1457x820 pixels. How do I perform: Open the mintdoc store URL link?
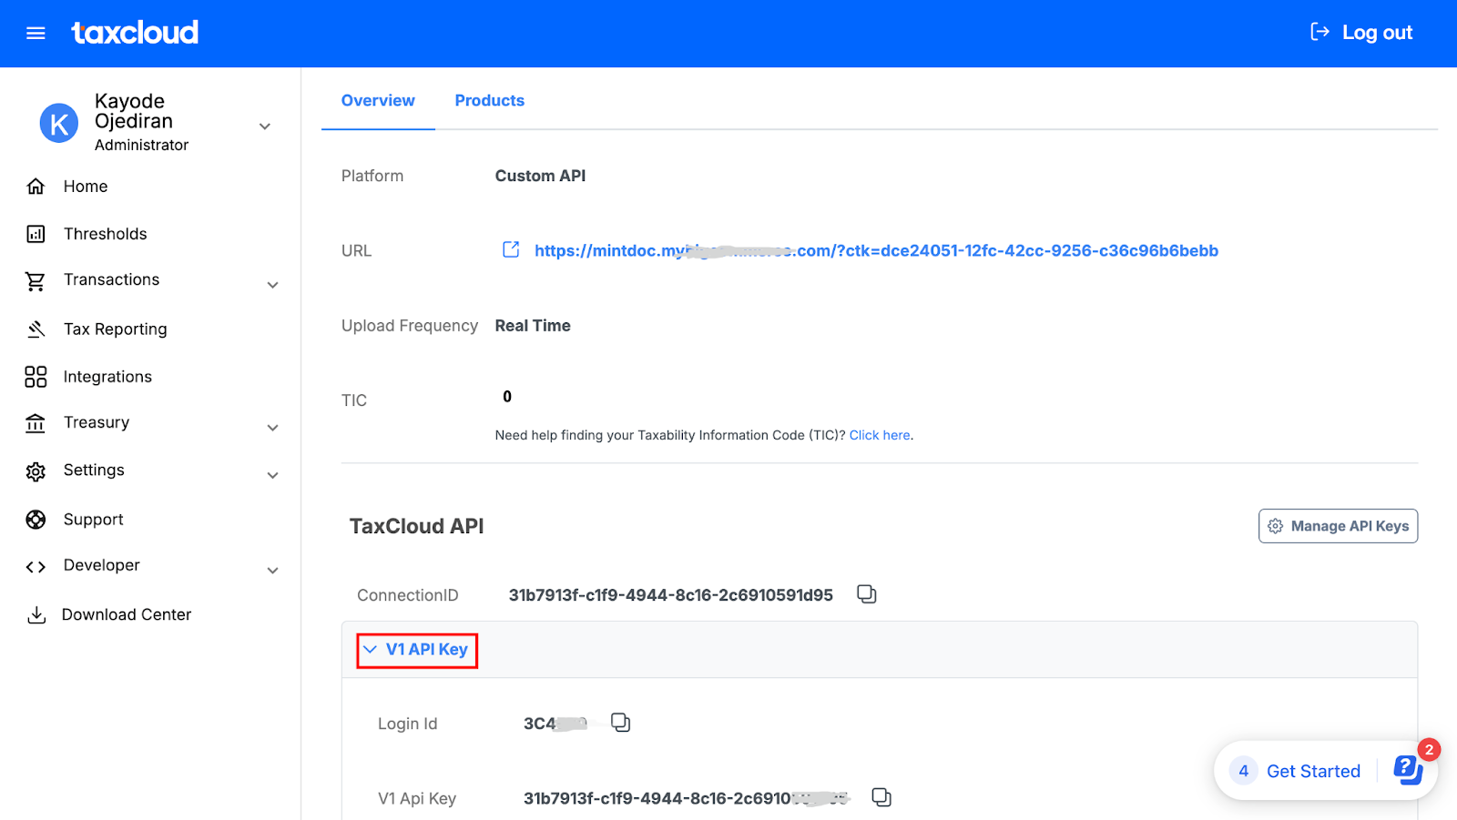pos(876,250)
